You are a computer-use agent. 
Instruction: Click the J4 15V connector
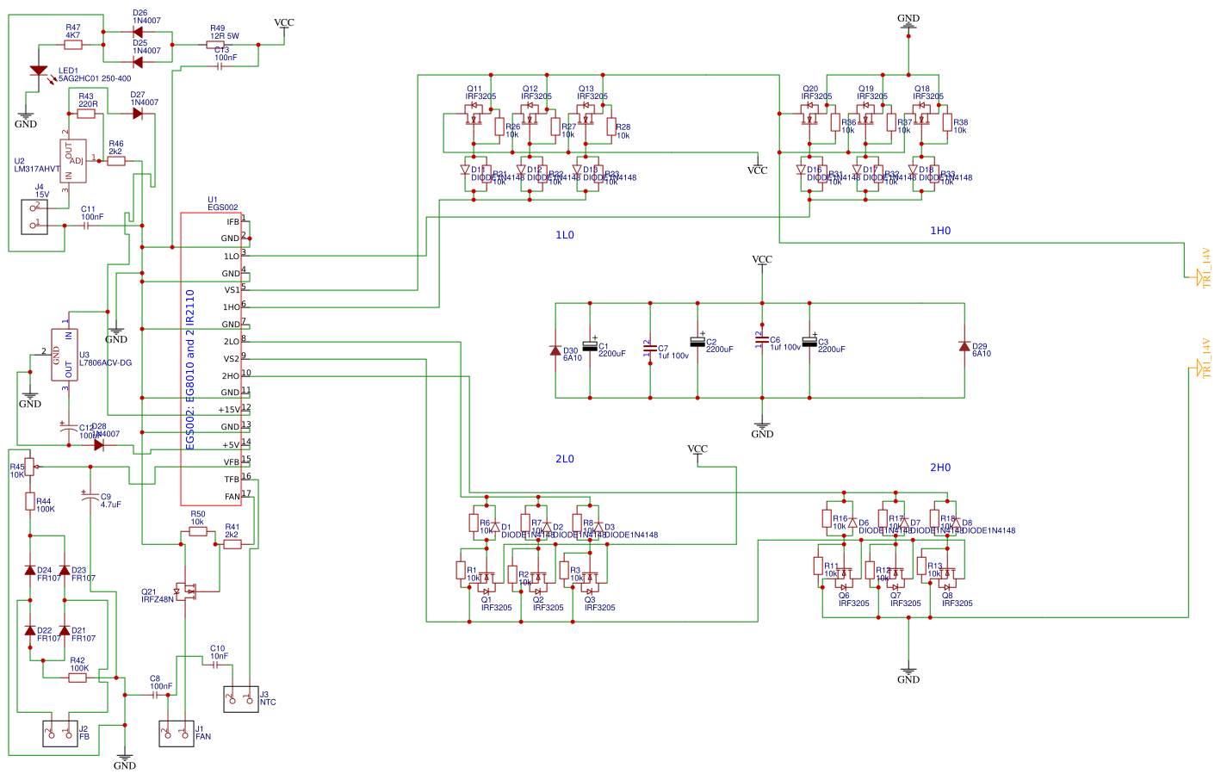pyautogui.click(x=34, y=217)
